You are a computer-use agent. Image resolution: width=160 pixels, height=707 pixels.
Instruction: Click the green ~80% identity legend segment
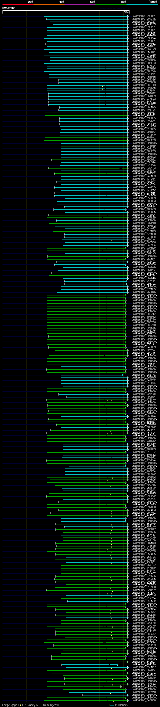[111, 5]
